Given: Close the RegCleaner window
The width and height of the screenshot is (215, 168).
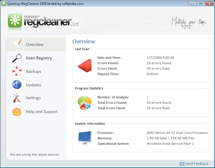Looking at the screenshot, I should [x=209, y=3].
